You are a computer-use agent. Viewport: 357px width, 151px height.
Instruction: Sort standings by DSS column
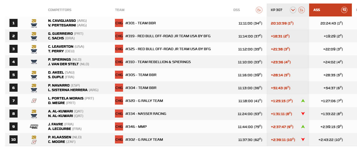(259, 10)
